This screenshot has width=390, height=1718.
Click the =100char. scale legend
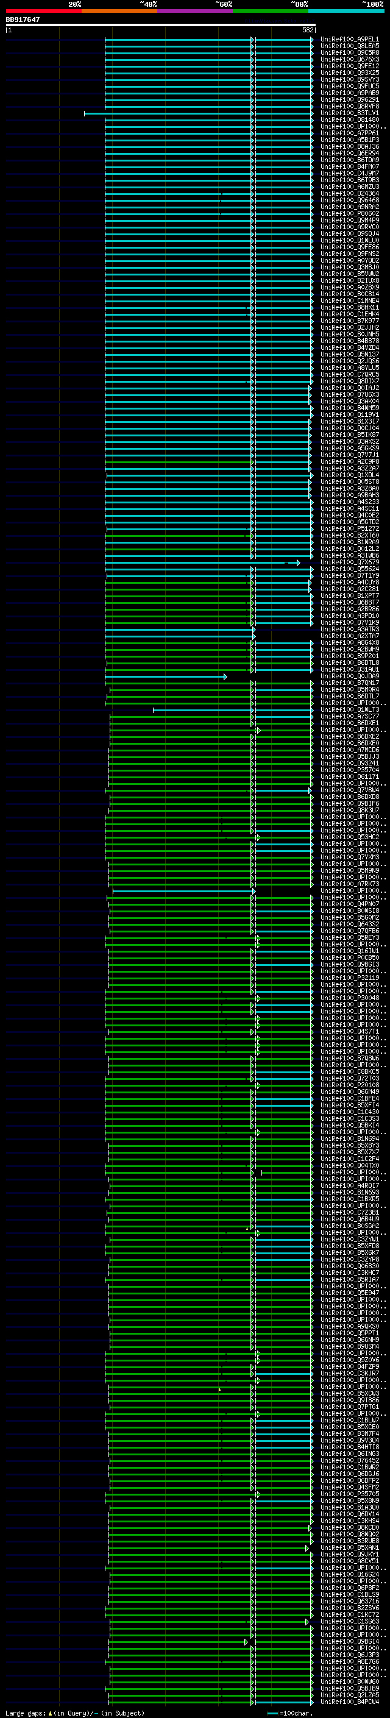pyautogui.click(x=289, y=1713)
